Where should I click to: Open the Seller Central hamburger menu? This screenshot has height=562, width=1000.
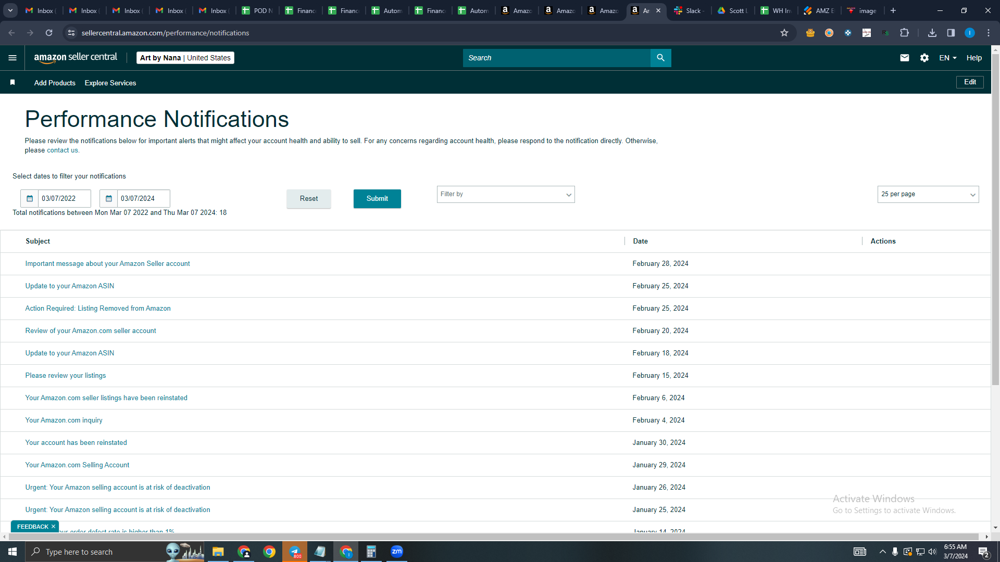(x=12, y=58)
